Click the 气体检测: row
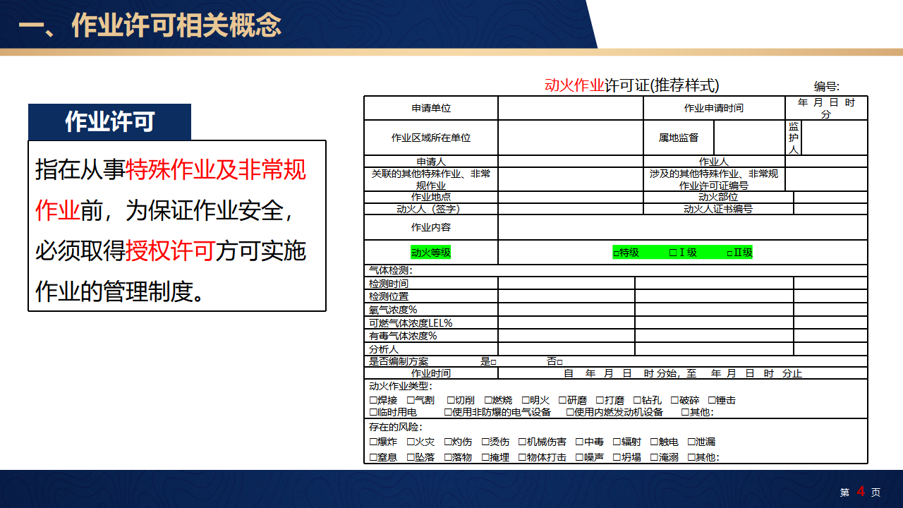The height and width of the screenshot is (508, 903). (616, 270)
